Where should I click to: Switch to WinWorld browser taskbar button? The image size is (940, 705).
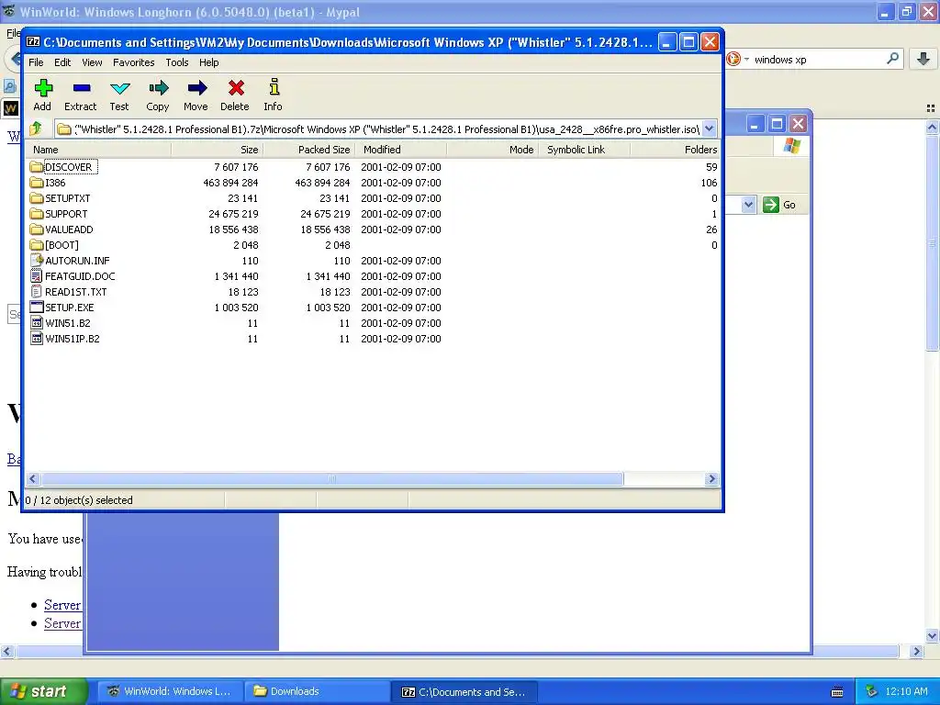170,691
